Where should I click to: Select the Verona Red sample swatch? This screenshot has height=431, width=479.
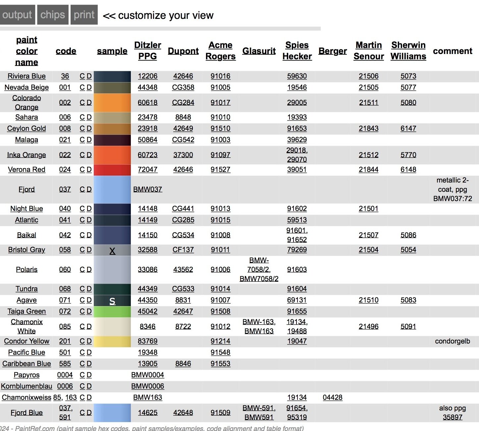[x=112, y=170]
